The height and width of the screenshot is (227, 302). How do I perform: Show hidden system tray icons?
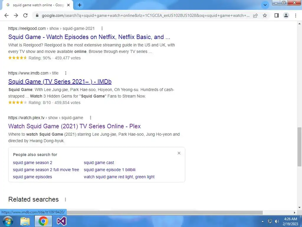pyautogui.click(x=262, y=221)
